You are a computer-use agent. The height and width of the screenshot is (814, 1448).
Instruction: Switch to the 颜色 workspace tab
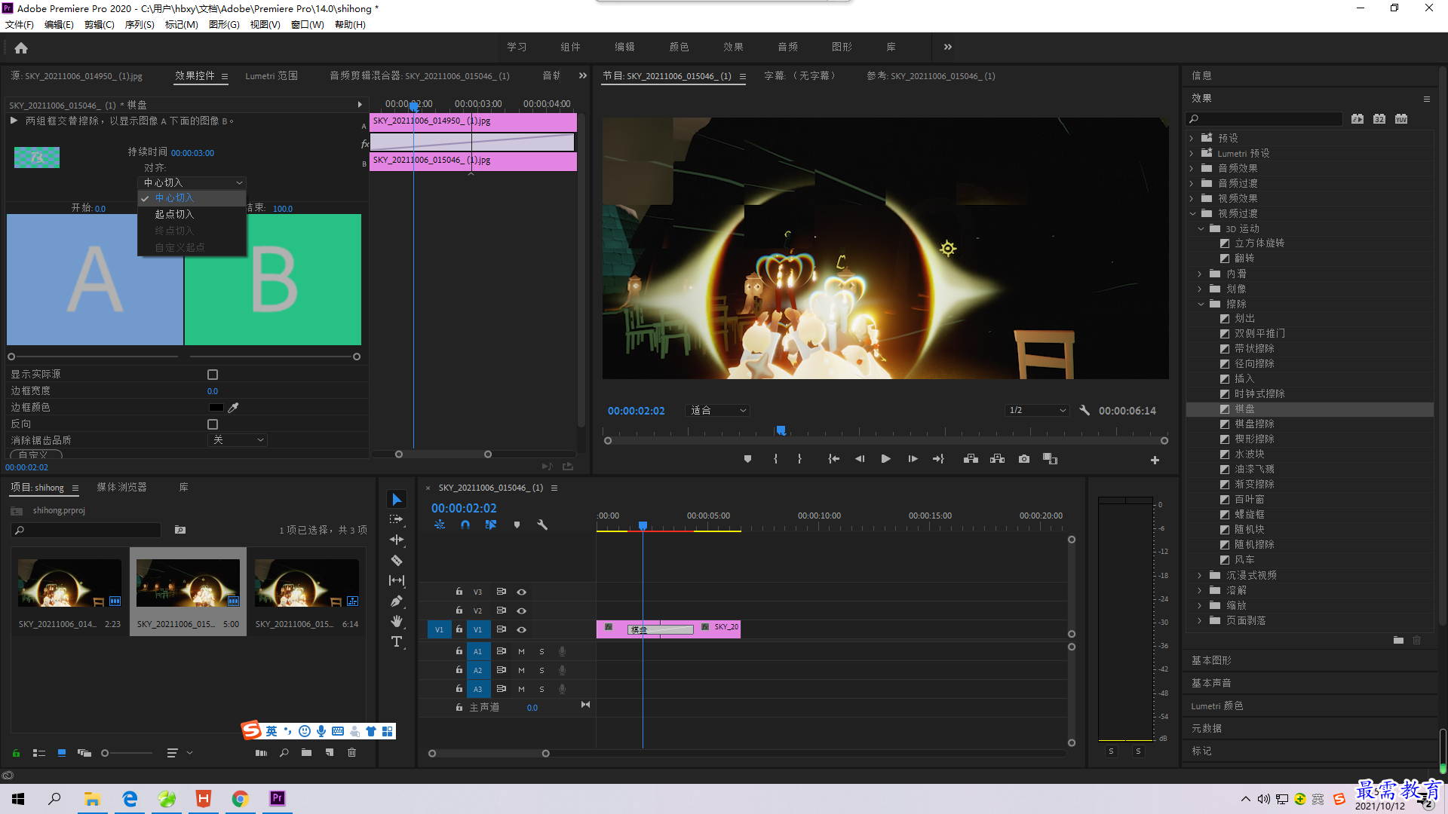point(679,47)
